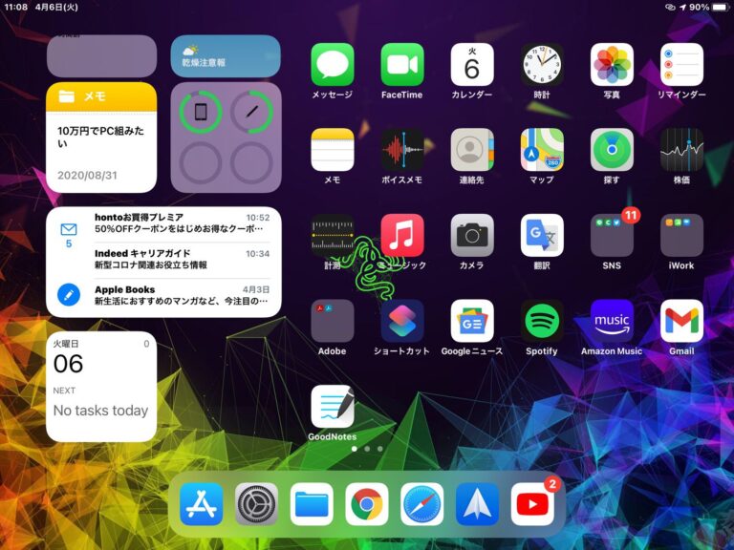
Task: Open Files app in the dock
Action: (x=312, y=504)
